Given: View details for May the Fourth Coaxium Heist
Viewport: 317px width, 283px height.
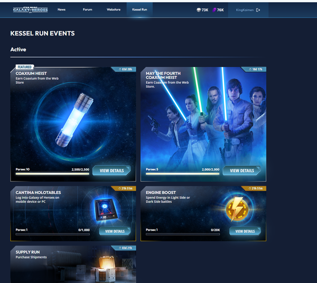Looking at the screenshot, I should (x=242, y=171).
